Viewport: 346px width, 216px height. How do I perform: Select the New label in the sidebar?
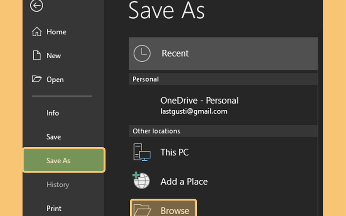click(x=54, y=56)
